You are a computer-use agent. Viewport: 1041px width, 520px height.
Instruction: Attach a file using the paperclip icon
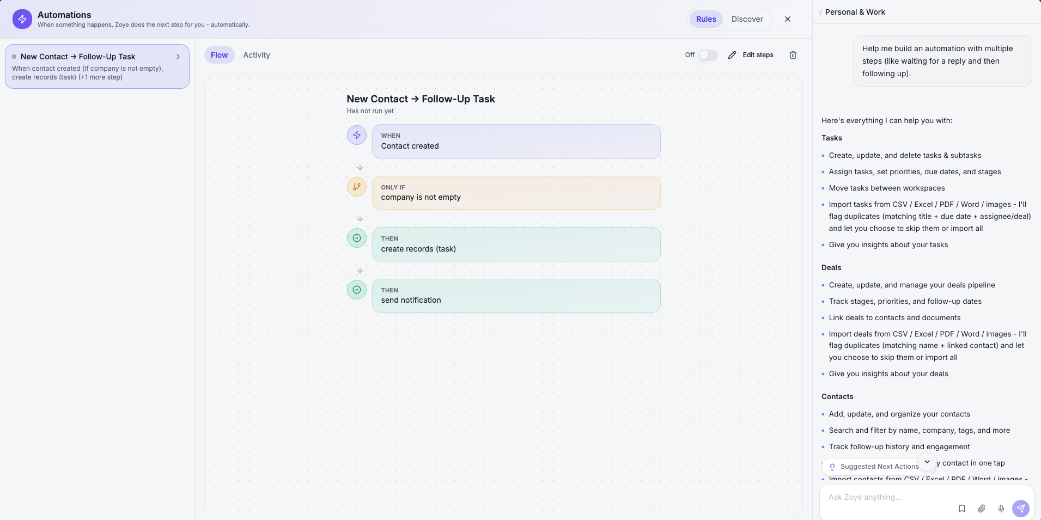[982, 509]
